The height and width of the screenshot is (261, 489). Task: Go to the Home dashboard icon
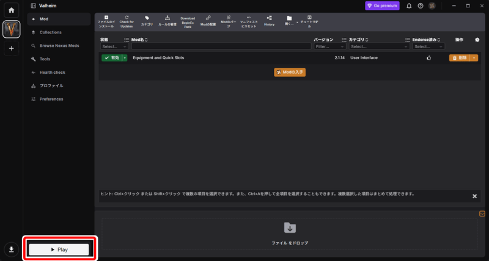[11, 10]
